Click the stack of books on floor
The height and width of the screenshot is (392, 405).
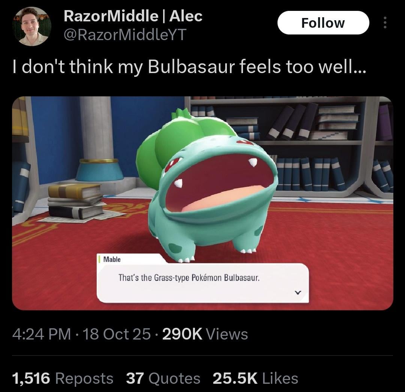pyautogui.click(x=75, y=201)
